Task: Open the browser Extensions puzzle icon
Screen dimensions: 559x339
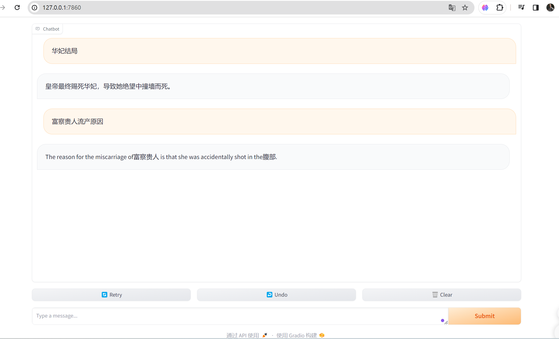Action: (x=499, y=8)
